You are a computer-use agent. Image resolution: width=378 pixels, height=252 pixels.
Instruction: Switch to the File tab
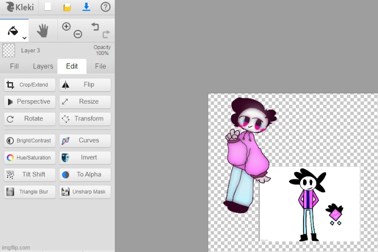click(100, 66)
